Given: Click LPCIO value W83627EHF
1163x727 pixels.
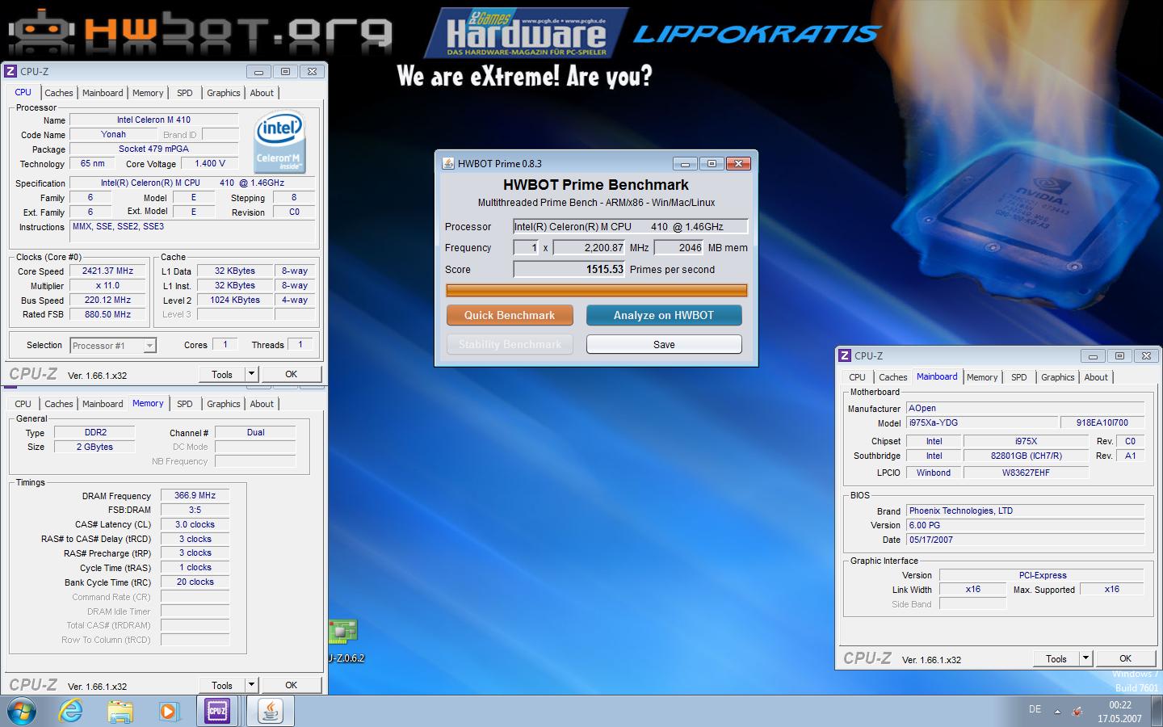Looking at the screenshot, I should pos(1026,473).
